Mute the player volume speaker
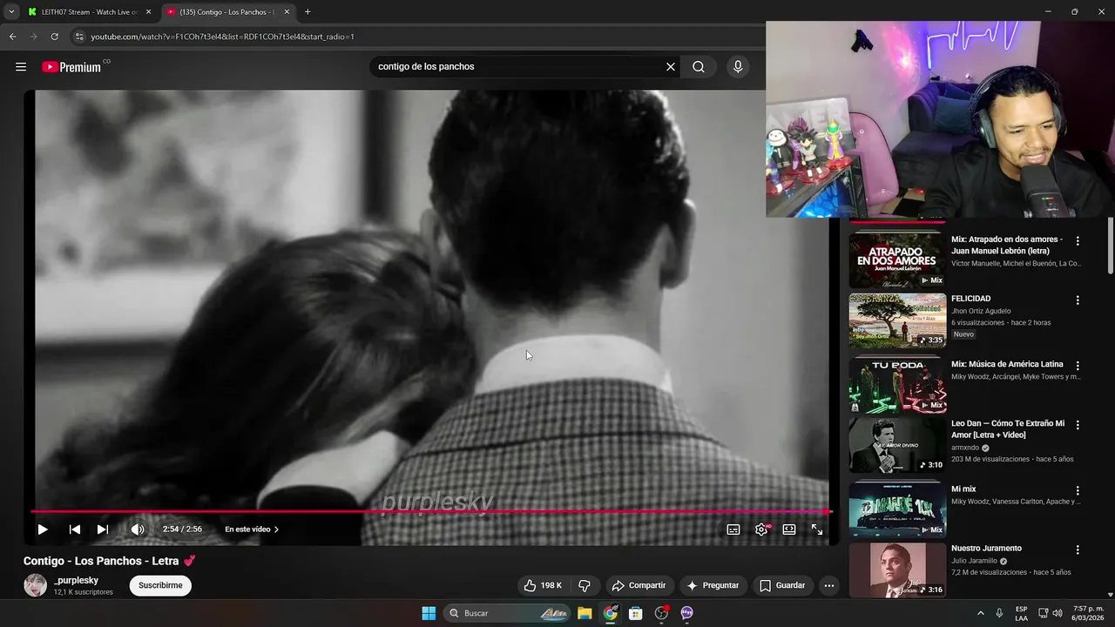The width and height of the screenshot is (1115, 627). coord(138,529)
